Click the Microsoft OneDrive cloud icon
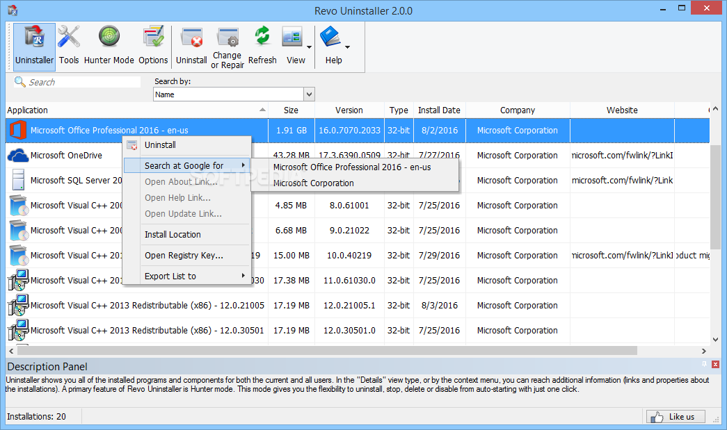This screenshot has height=430, width=727. (x=18, y=155)
